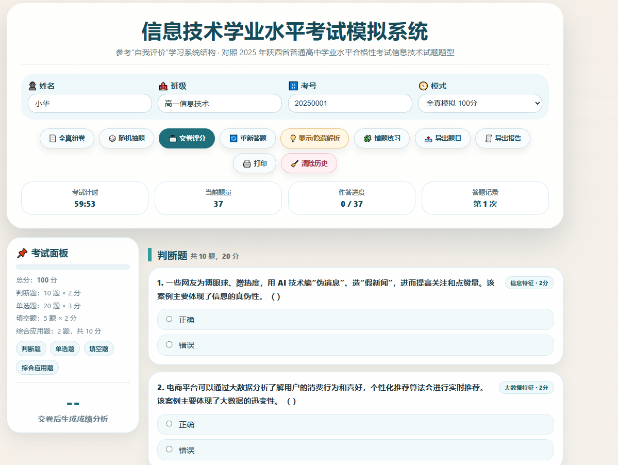The width and height of the screenshot is (618, 465).
Task: Click the 姓名 input field
Action: 90,103
